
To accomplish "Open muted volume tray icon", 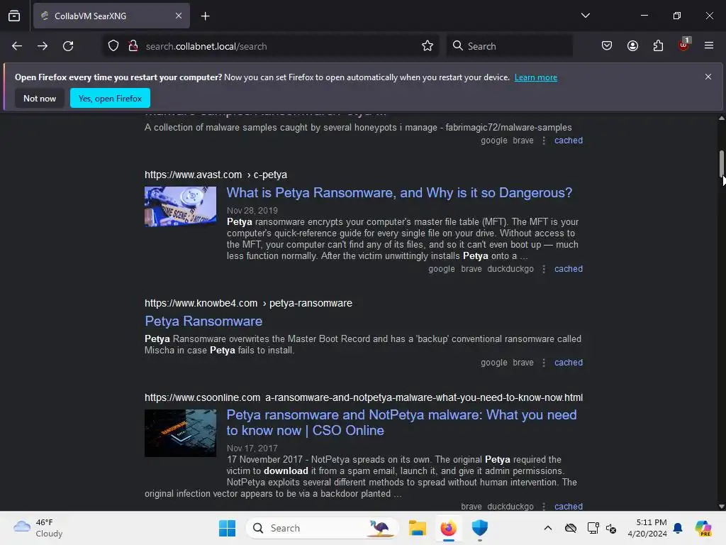I will [611, 528].
